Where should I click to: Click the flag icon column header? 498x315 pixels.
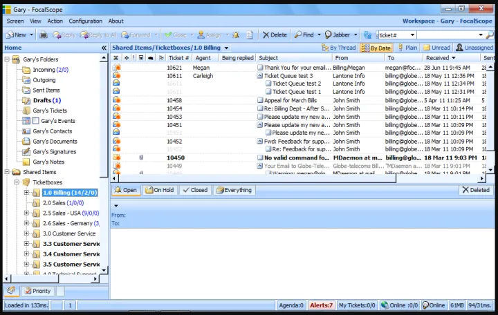pos(161,58)
